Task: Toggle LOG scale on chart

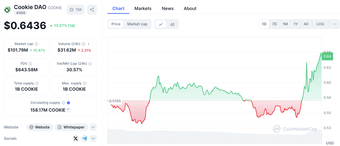Action: pyautogui.click(x=320, y=24)
